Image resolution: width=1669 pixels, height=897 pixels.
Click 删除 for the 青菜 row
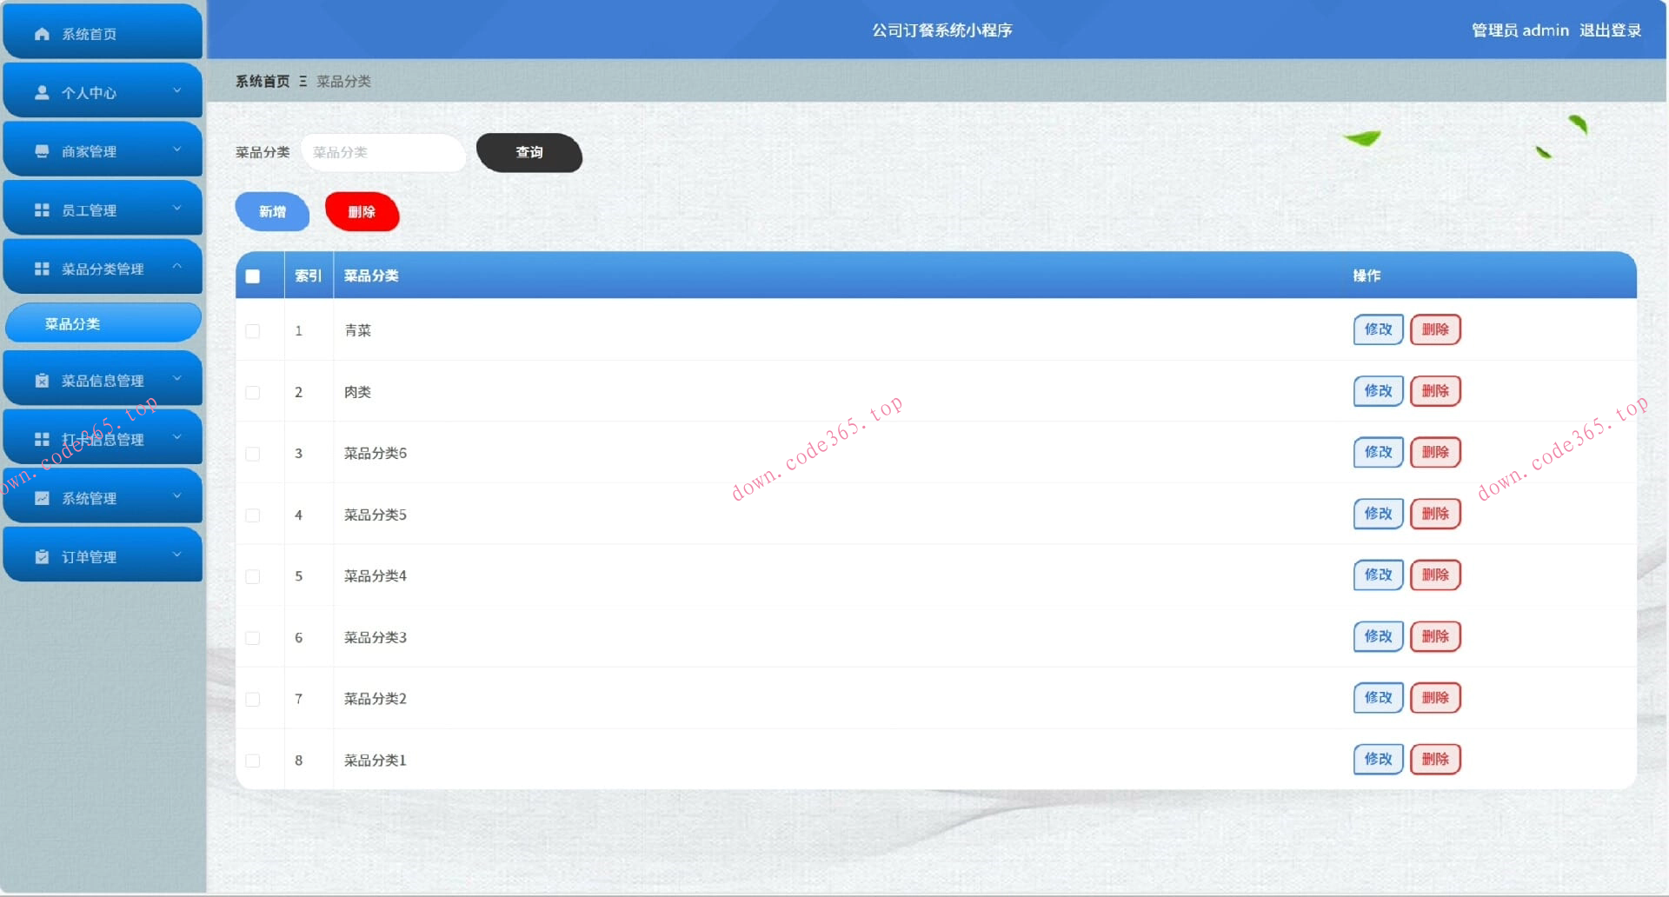pyautogui.click(x=1435, y=329)
